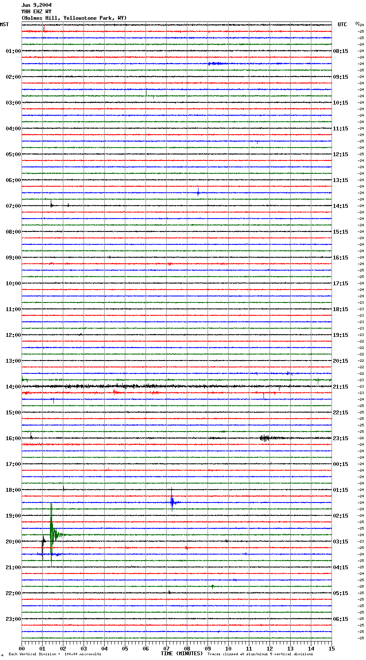This screenshot has height=660, width=366.
Task: Select the 16:00 MST time label
Action: point(13,438)
